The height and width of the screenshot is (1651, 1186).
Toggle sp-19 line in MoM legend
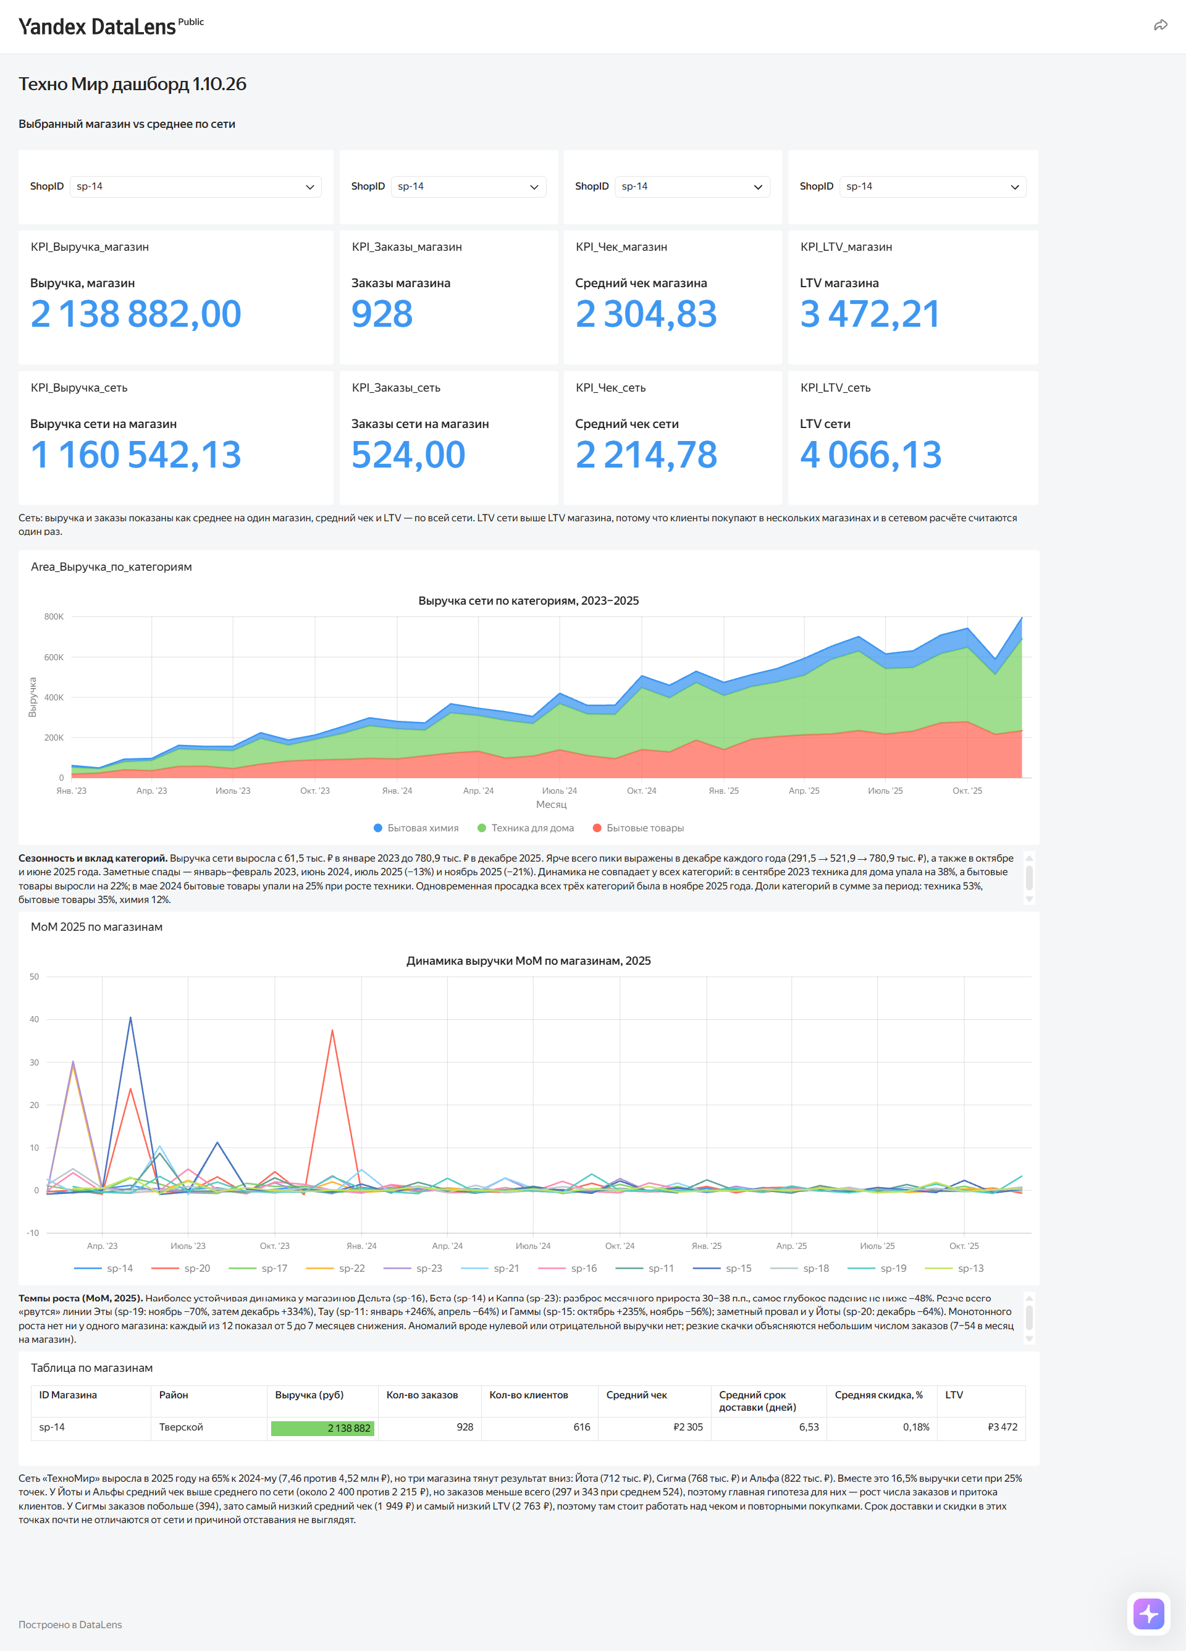[877, 1268]
